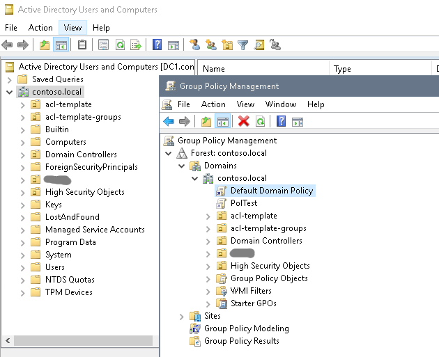Click Forward arrow in Group Policy Management toolbar
The height and width of the screenshot is (357, 439).
click(x=185, y=121)
